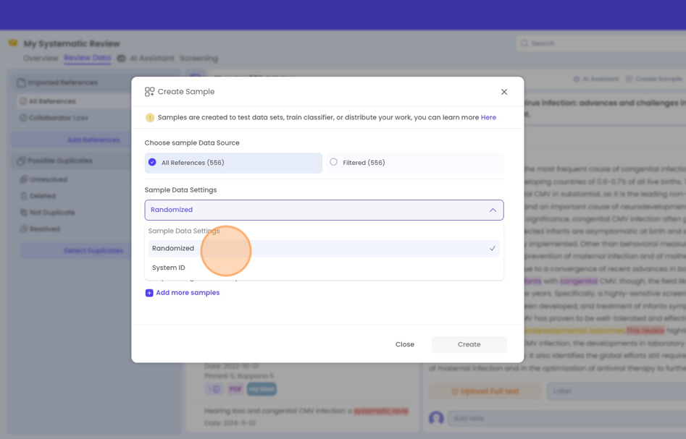Open the AI Assistant via its sparkle icon
The height and width of the screenshot is (439, 686).
point(577,78)
